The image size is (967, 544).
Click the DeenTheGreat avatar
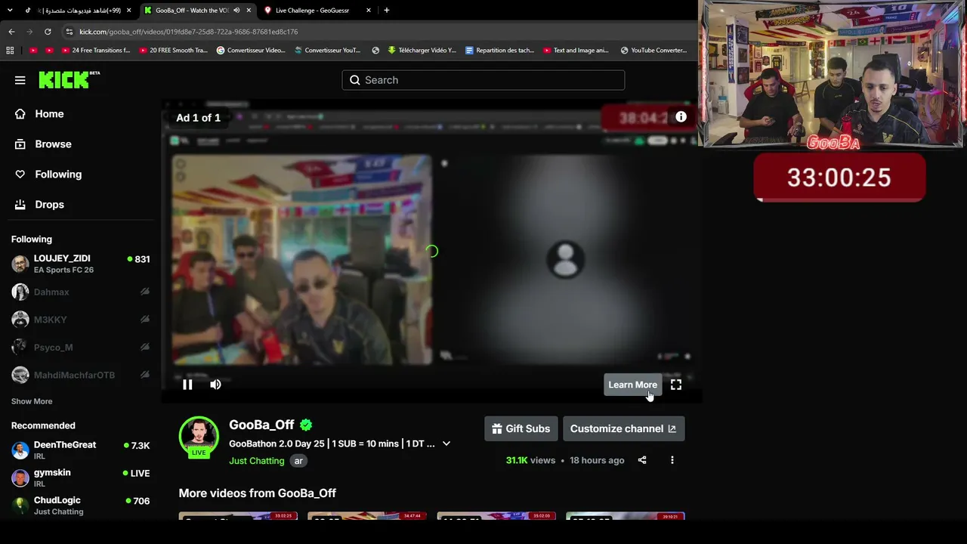(x=20, y=450)
